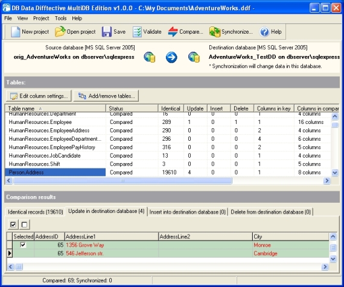Toggle Selected checkbox for 1356 Grove Way
The image size is (344, 287).
coord(23,245)
